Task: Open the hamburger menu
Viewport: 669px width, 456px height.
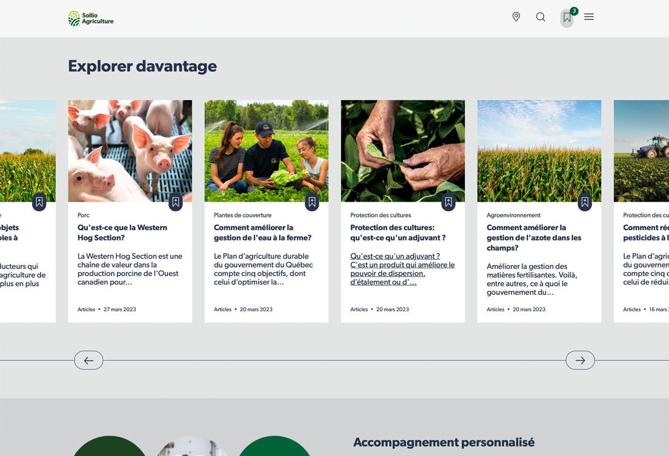Action: tap(589, 17)
